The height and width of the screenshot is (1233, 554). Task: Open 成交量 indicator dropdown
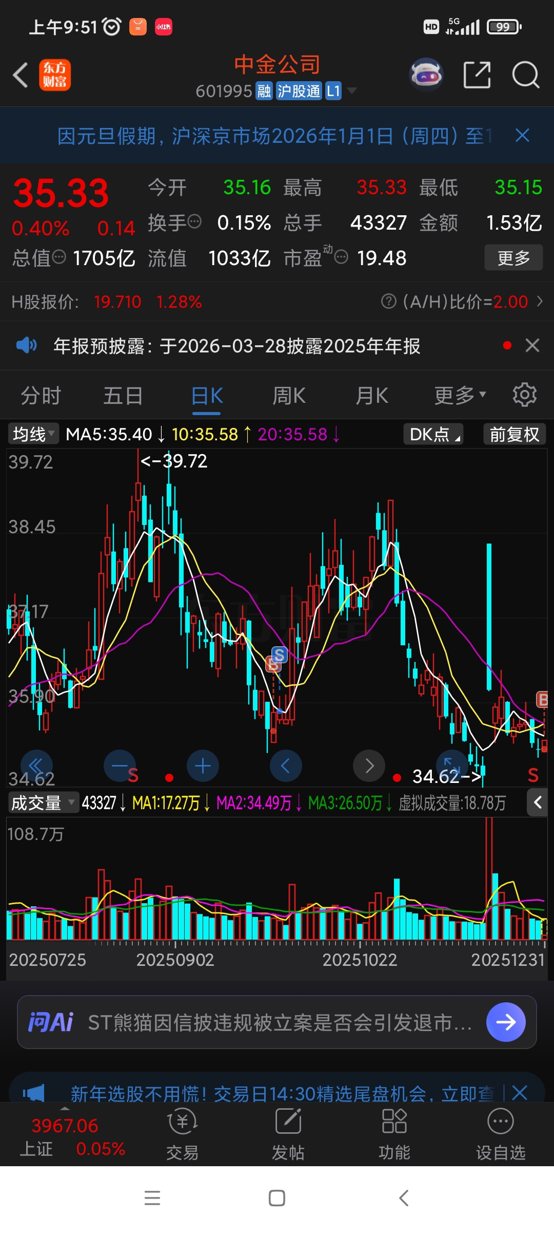pos(43,802)
